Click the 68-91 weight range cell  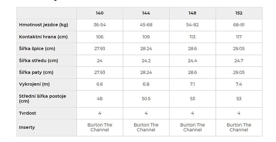[x=239, y=25]
